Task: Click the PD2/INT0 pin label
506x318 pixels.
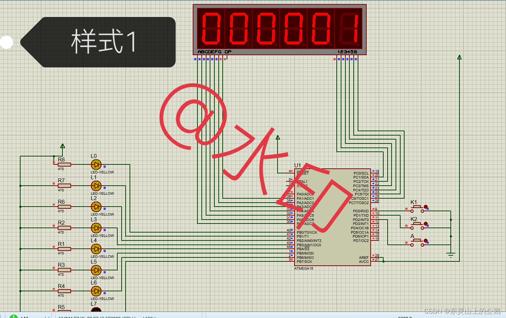Action: pyautogui.click(x=361, y=220)
